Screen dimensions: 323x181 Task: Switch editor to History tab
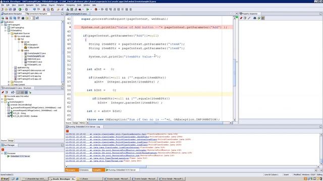(x=82, y=123)
